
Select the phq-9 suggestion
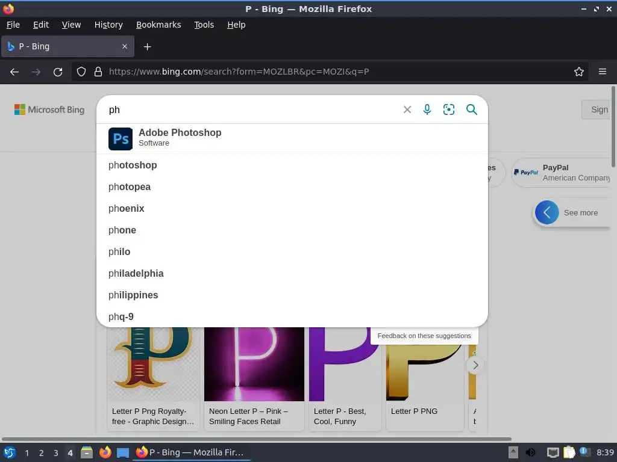coord(292,316)
